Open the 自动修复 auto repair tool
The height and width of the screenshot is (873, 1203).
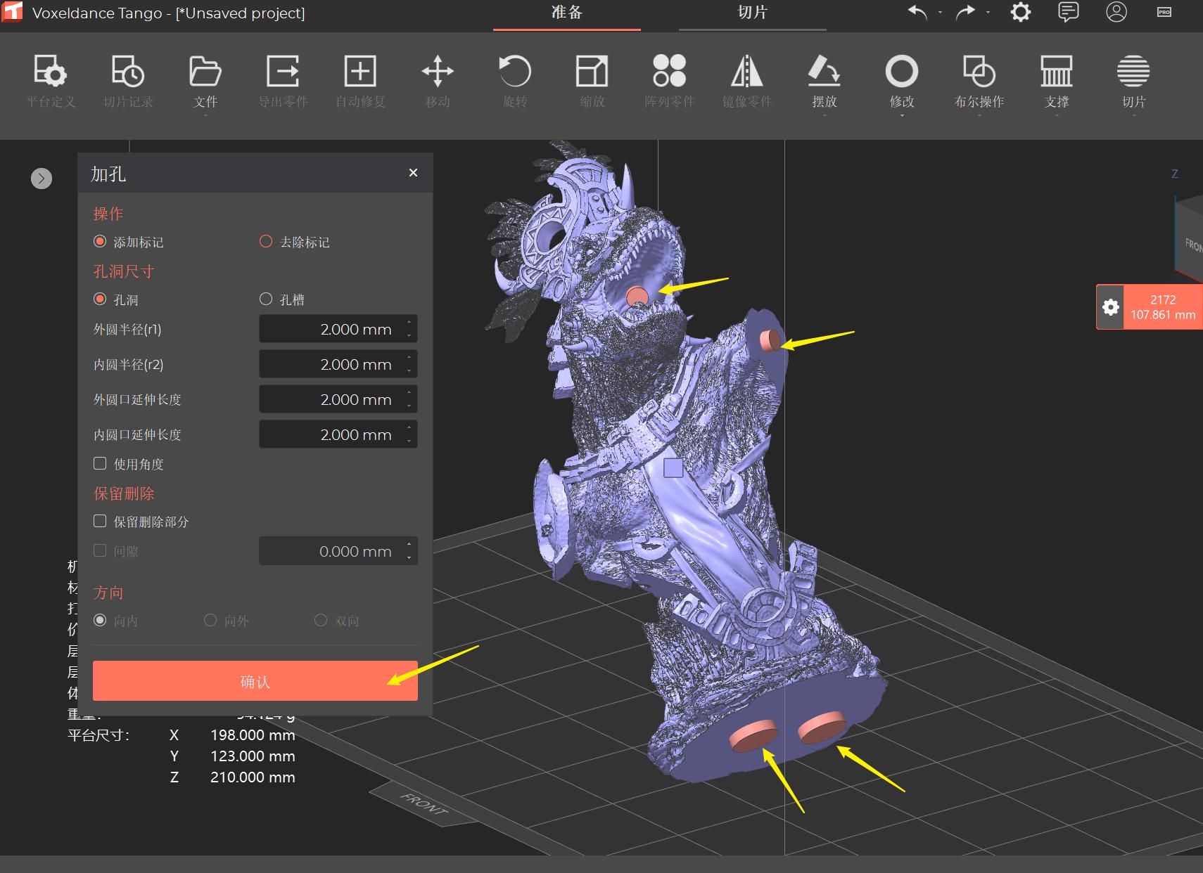(360, 79)
